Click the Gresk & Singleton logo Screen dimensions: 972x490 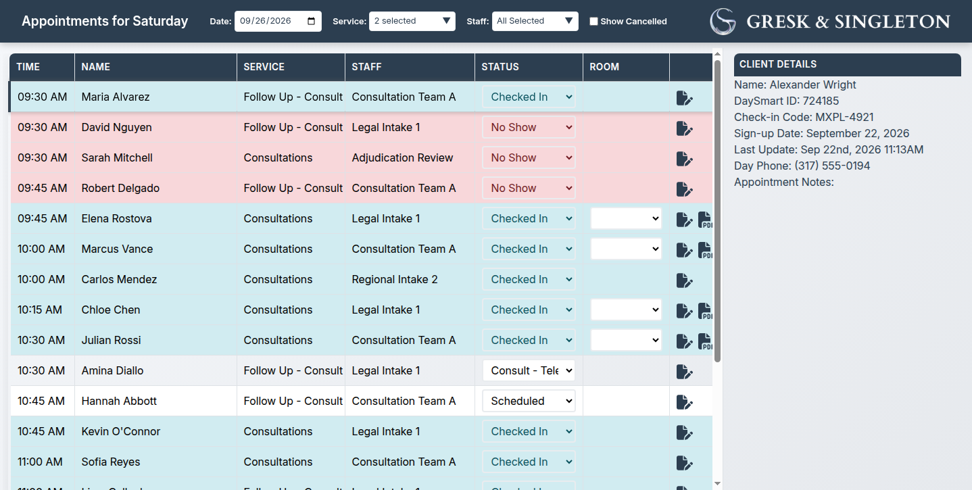830,21
